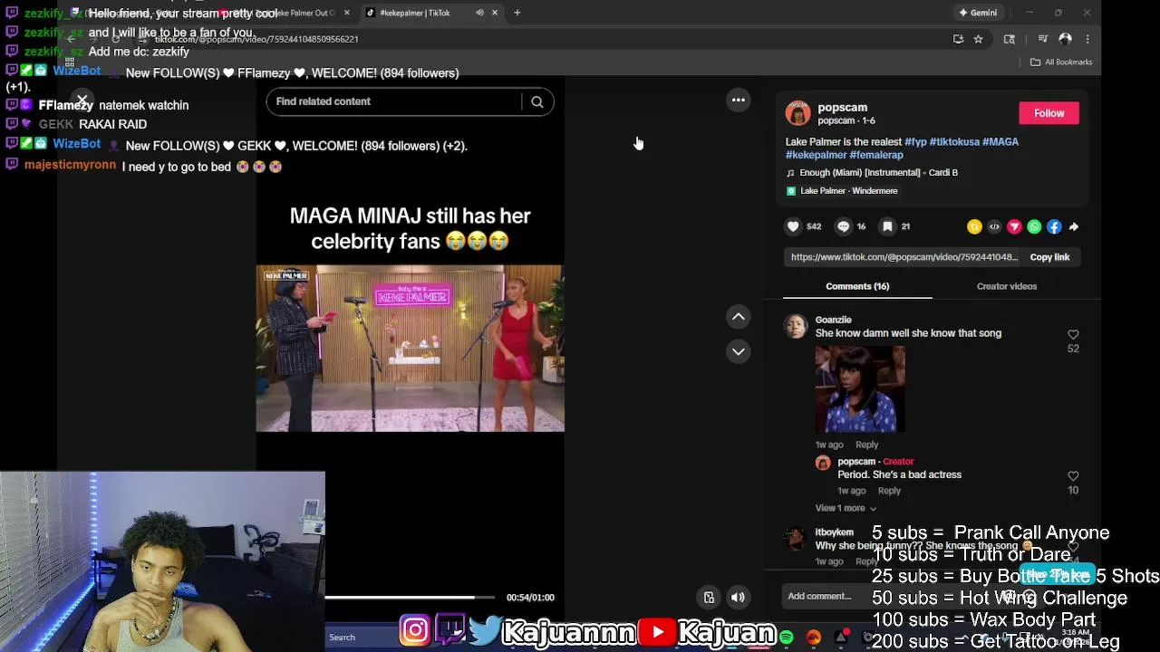Screen dimensions: 1160x652
Task: Open the Chrome three-dot menu
Action: coord(1087,39)
